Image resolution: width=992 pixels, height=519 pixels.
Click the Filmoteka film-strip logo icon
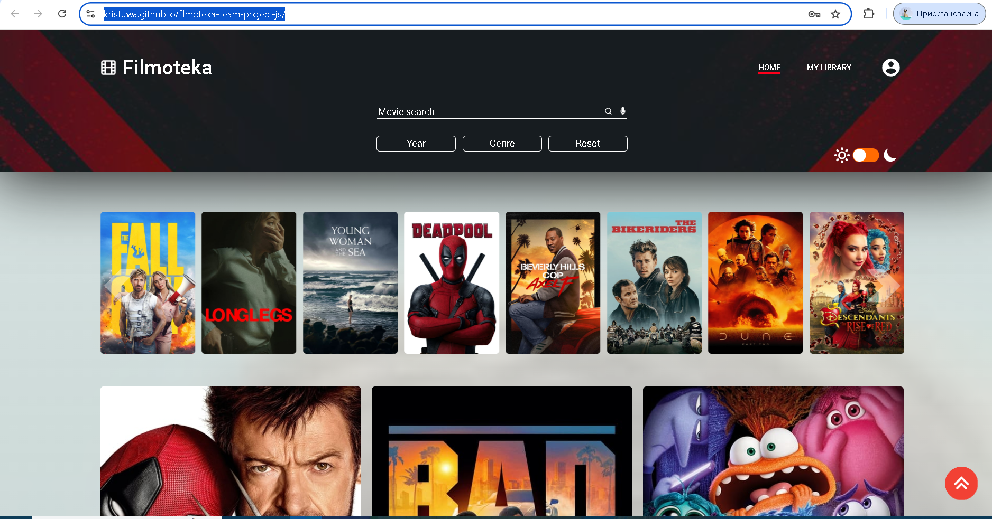tap(108, 68)
